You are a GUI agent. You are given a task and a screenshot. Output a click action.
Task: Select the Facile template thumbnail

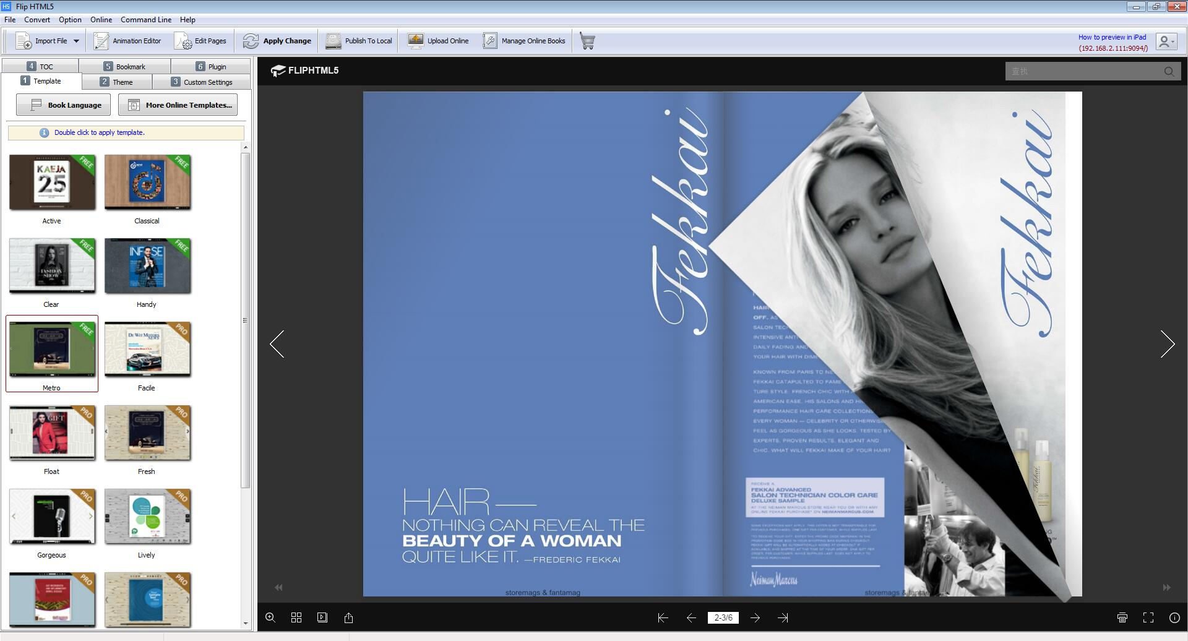147,350
